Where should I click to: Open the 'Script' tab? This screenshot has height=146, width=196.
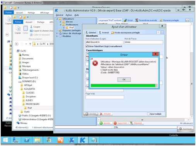click(x=128, y=20)
